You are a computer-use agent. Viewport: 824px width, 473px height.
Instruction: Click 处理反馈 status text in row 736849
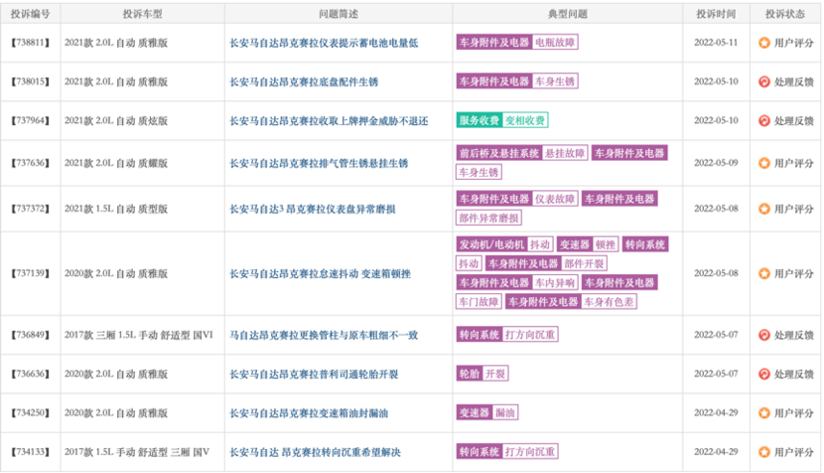click(793, 335)
